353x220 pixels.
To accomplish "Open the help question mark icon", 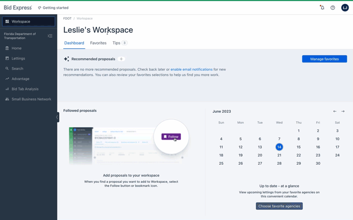I will (x=333, y=8).
